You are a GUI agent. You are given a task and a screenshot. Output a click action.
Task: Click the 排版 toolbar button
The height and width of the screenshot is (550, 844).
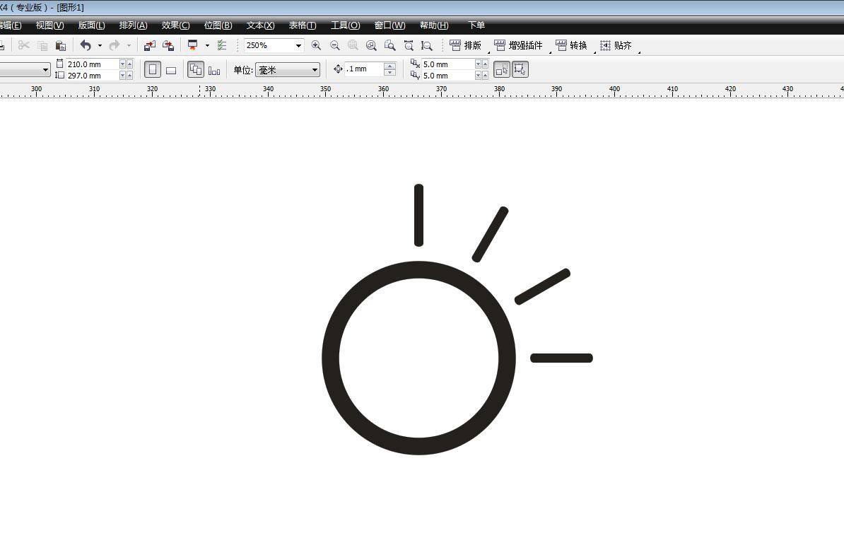466,45
